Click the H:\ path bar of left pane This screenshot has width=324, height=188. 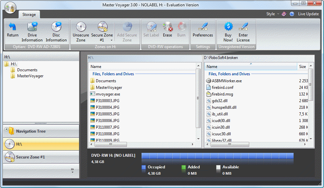point(145,58)
